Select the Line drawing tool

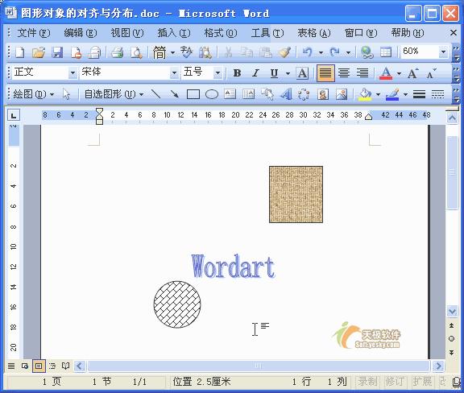click(x=155, y=94)
